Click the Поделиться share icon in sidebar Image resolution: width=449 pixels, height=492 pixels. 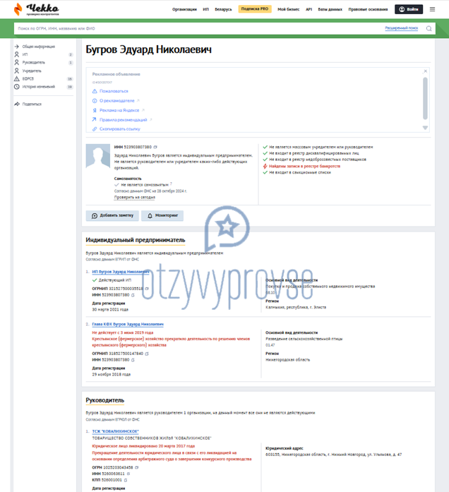point(17,104)
